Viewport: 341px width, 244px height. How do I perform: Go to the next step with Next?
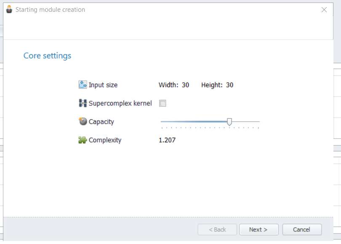[x=259, y=229]
